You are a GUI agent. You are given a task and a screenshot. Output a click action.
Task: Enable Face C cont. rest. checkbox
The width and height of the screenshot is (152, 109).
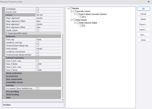tap(38, 67)
